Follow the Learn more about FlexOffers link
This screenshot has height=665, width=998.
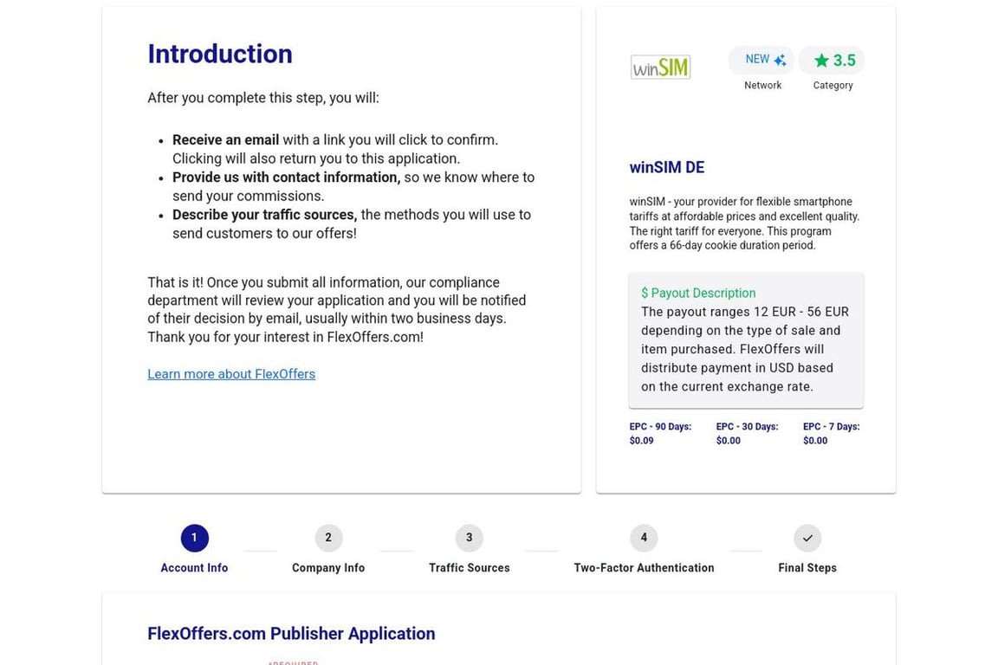pos(231,374)
